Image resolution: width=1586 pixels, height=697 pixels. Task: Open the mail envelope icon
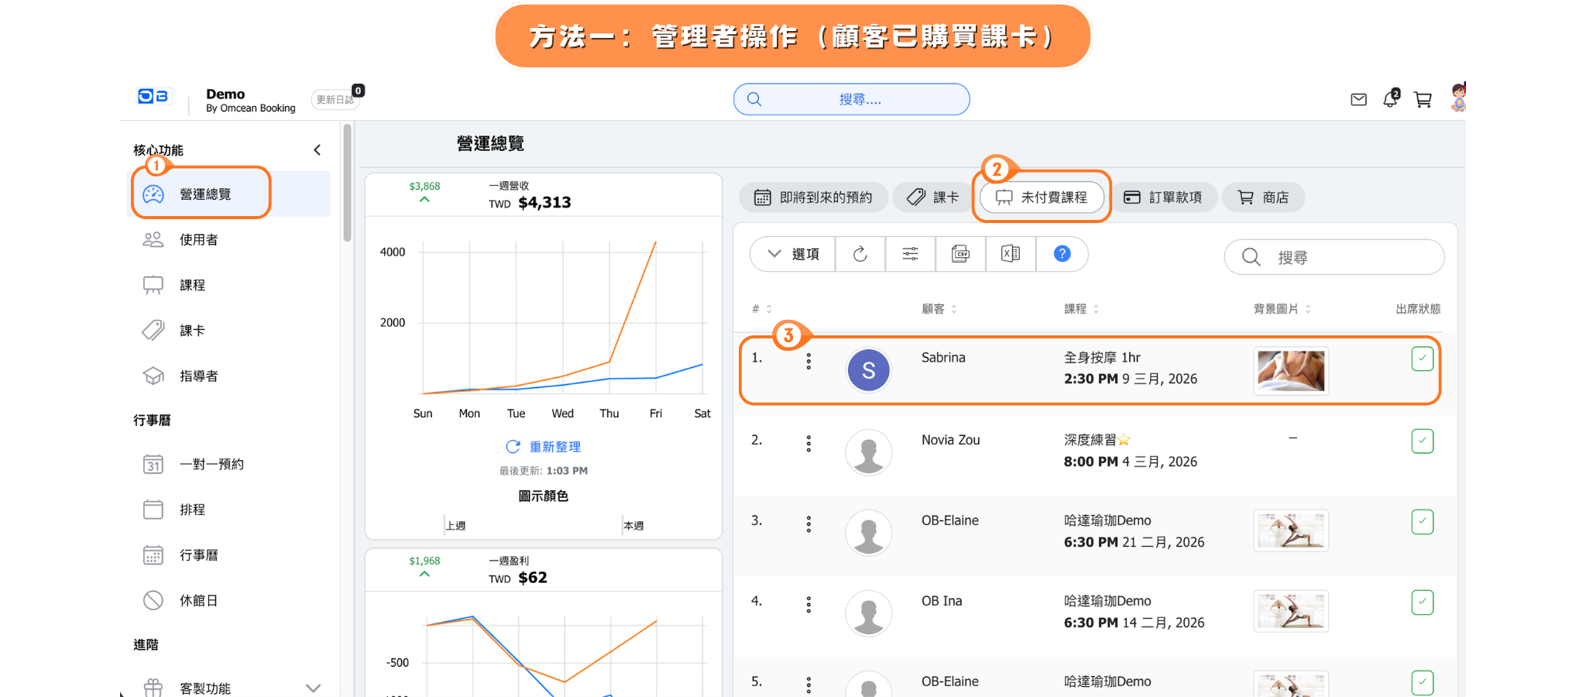[x=1358, y=100]
